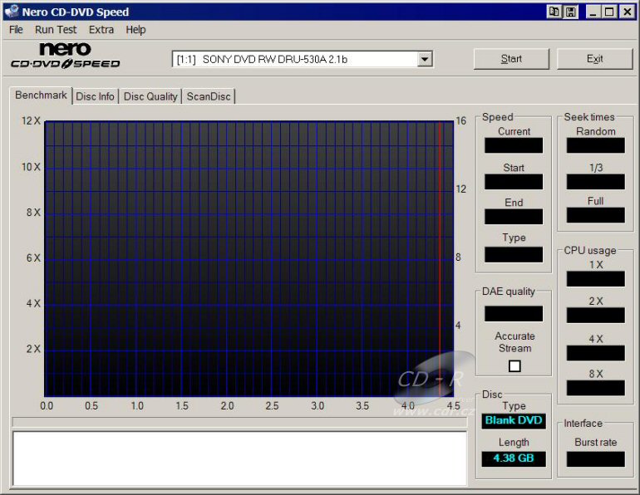Click the Nero CD-DVD Speed logo

coord(66,56)
